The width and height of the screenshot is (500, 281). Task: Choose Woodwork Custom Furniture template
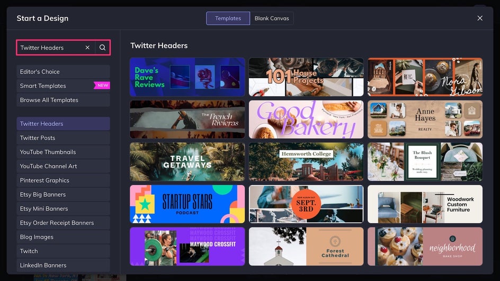pos(425,204)
